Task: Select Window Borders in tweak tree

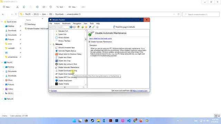Action: 64,38
